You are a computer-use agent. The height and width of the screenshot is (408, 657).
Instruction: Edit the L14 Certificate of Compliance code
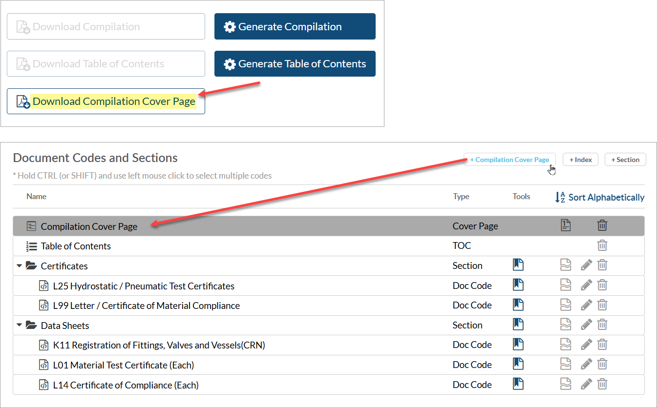click(x=586, y=384)
